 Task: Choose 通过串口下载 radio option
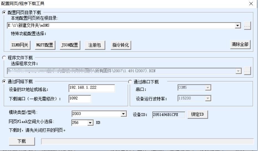[x=130, y=82]
